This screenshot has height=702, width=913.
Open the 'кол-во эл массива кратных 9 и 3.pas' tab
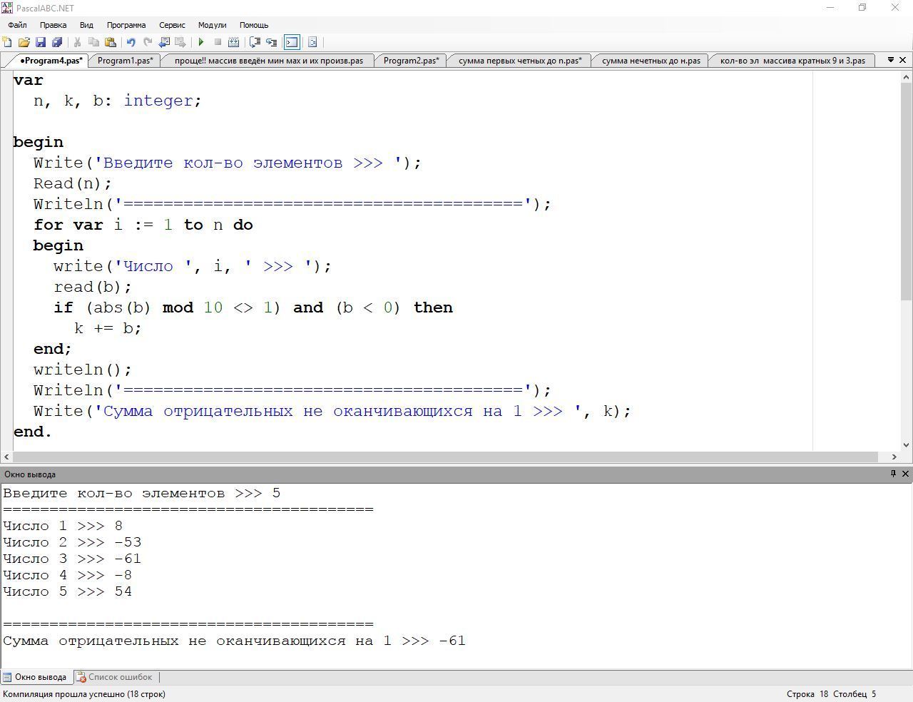click(792, 61)
